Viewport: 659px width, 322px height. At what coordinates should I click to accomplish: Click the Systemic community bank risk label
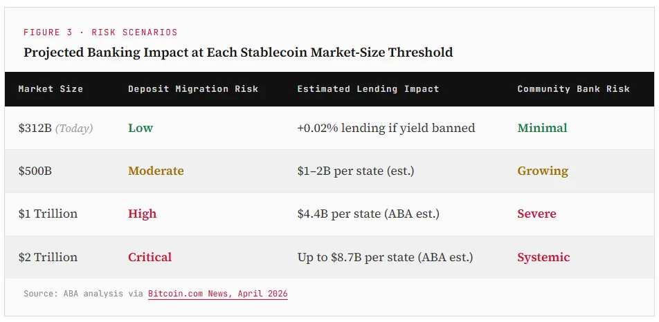543,257
